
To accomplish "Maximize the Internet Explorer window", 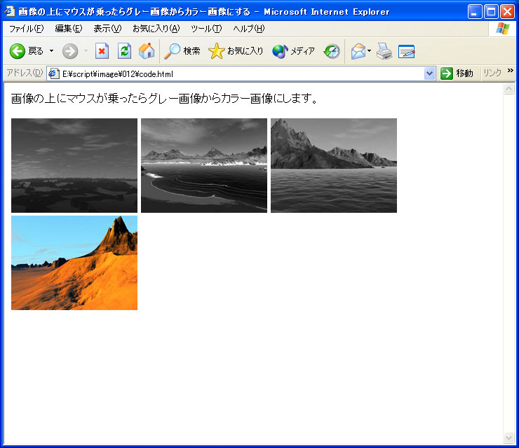I will click(x=491, y=12).
